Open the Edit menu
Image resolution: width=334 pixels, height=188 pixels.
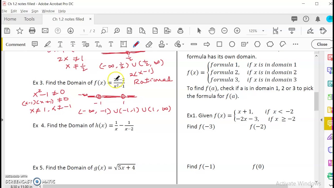[x=14, y=11]
